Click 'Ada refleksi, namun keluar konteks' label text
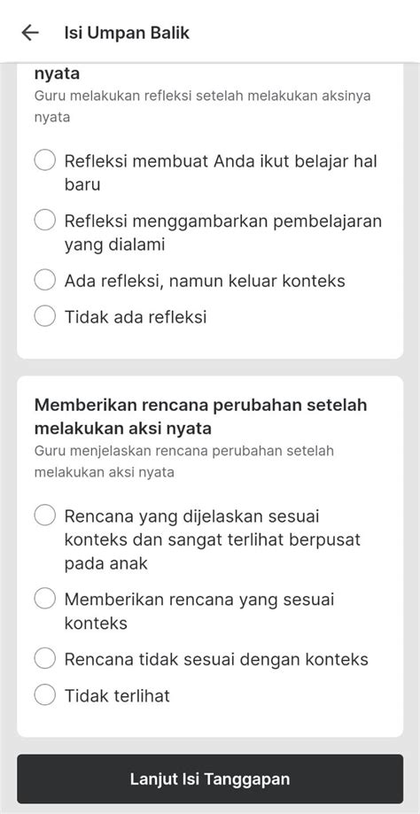The height and width of the screenshot is (814, 420). [205, 281]
